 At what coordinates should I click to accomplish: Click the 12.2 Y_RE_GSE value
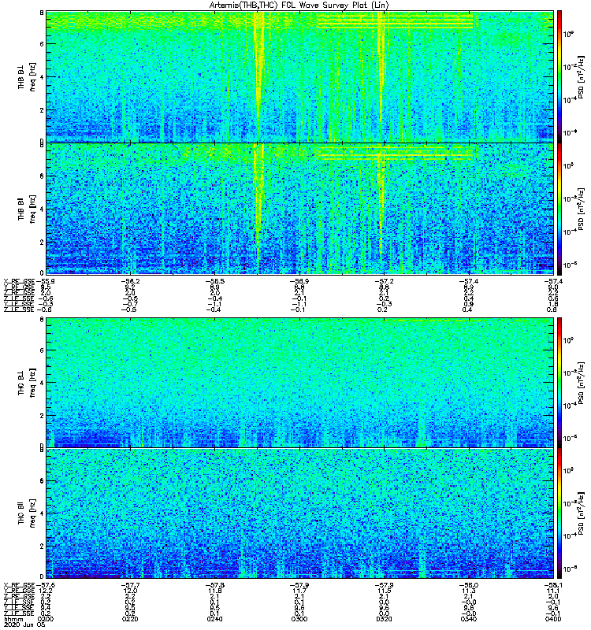(45, 591)
